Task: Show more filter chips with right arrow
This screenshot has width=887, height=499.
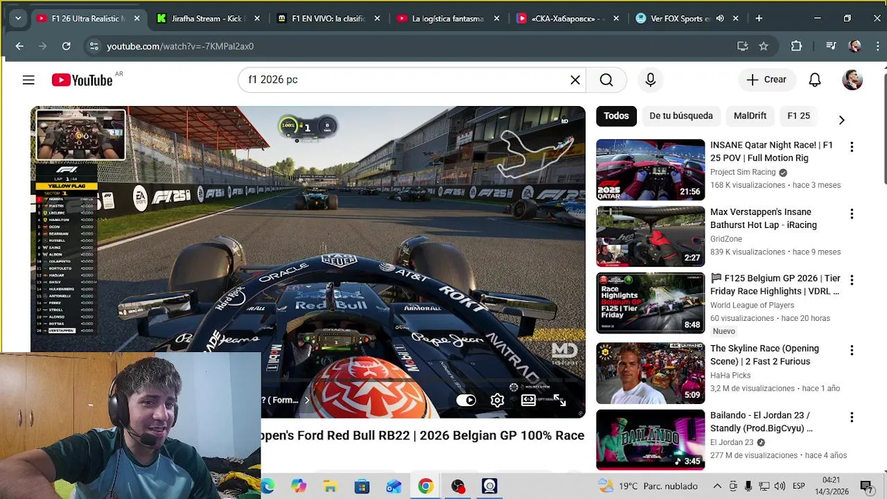Action: 841,120
